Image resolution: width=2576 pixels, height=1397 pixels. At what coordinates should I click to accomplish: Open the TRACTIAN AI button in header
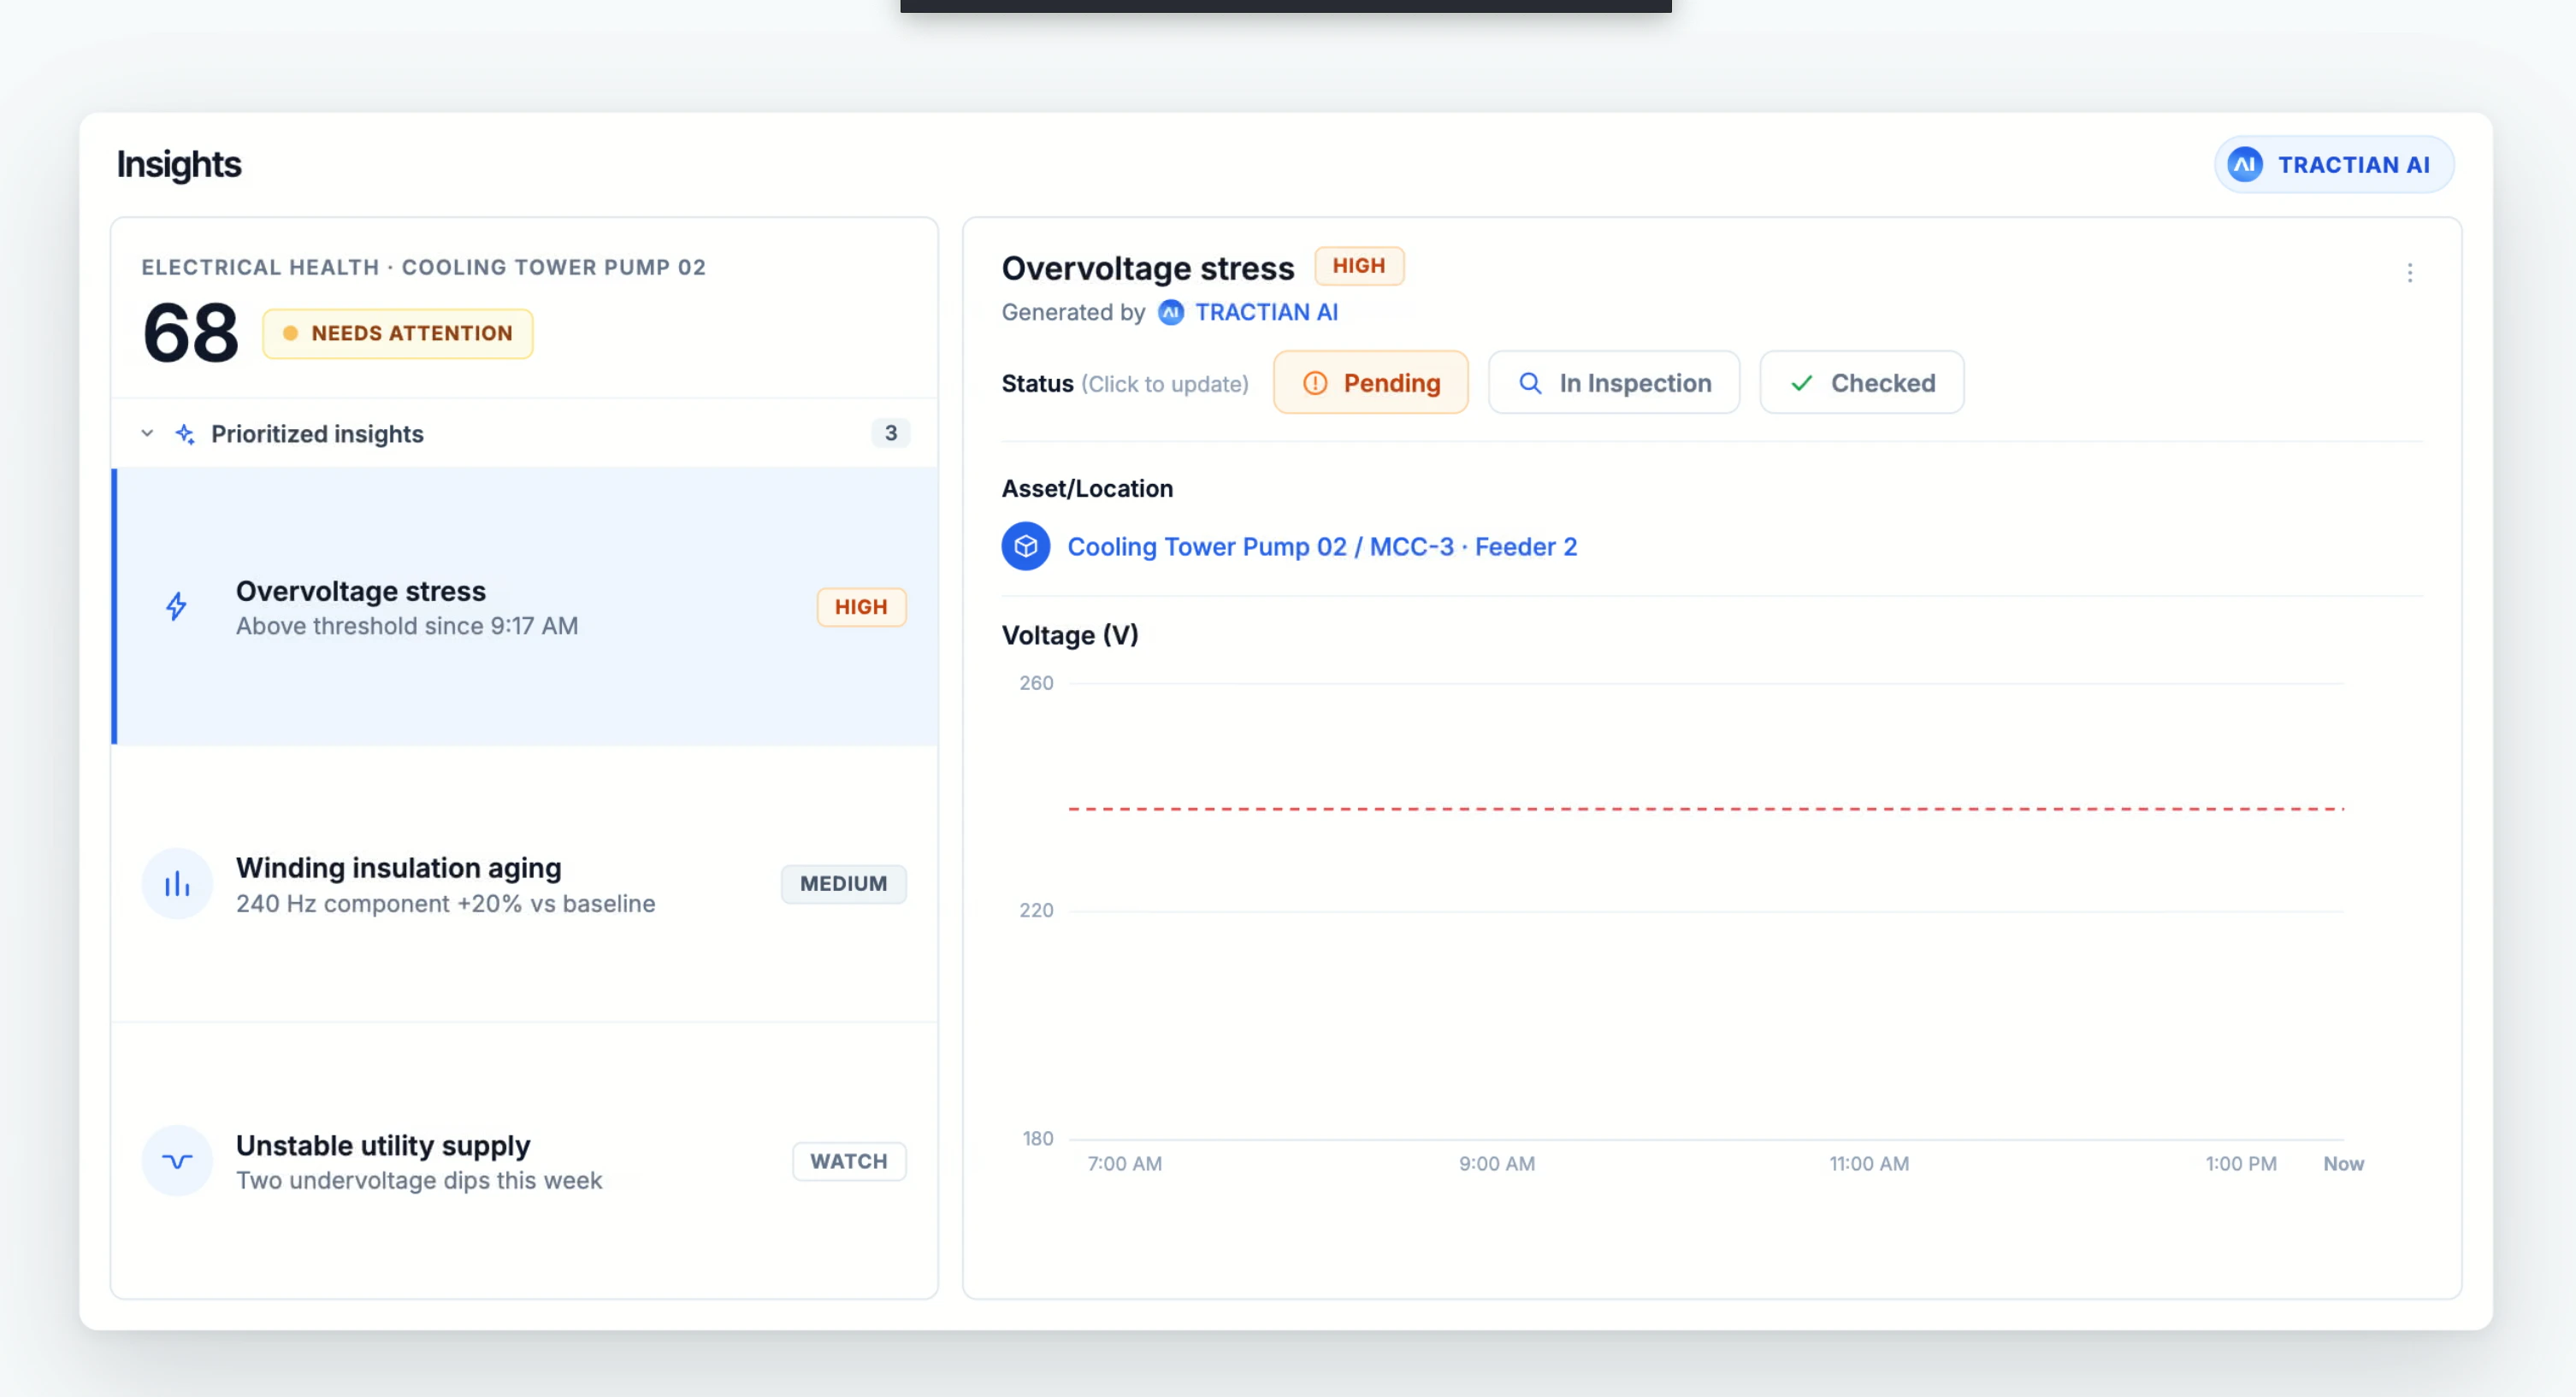click(2333, 165)
